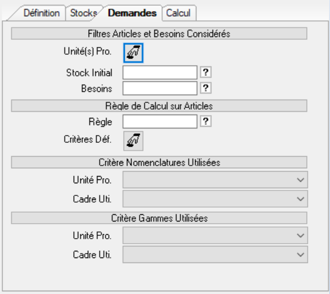This screenshot has width=330, height=294.
Task: Click the question mark beside Règle
Action: coord(206,121)
